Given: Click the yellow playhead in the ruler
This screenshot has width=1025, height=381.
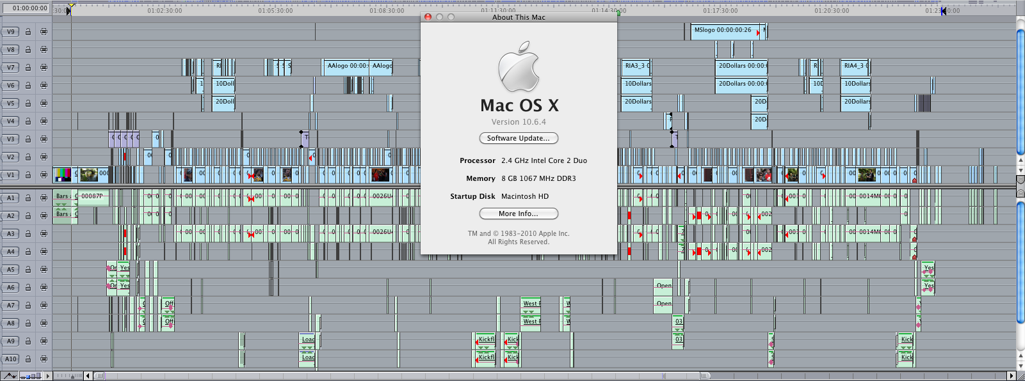Looking at the screenshot, I should coord(71,6).
